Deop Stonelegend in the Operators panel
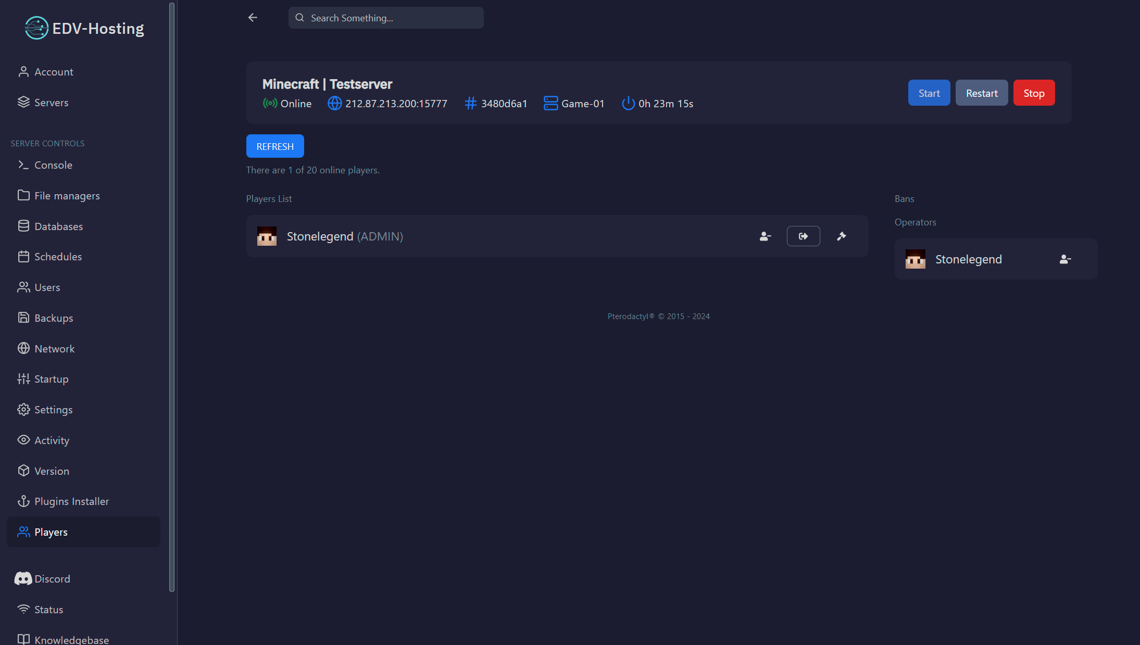Image resolution: width=1140 pixels, height=645 pixels. 1065,259
